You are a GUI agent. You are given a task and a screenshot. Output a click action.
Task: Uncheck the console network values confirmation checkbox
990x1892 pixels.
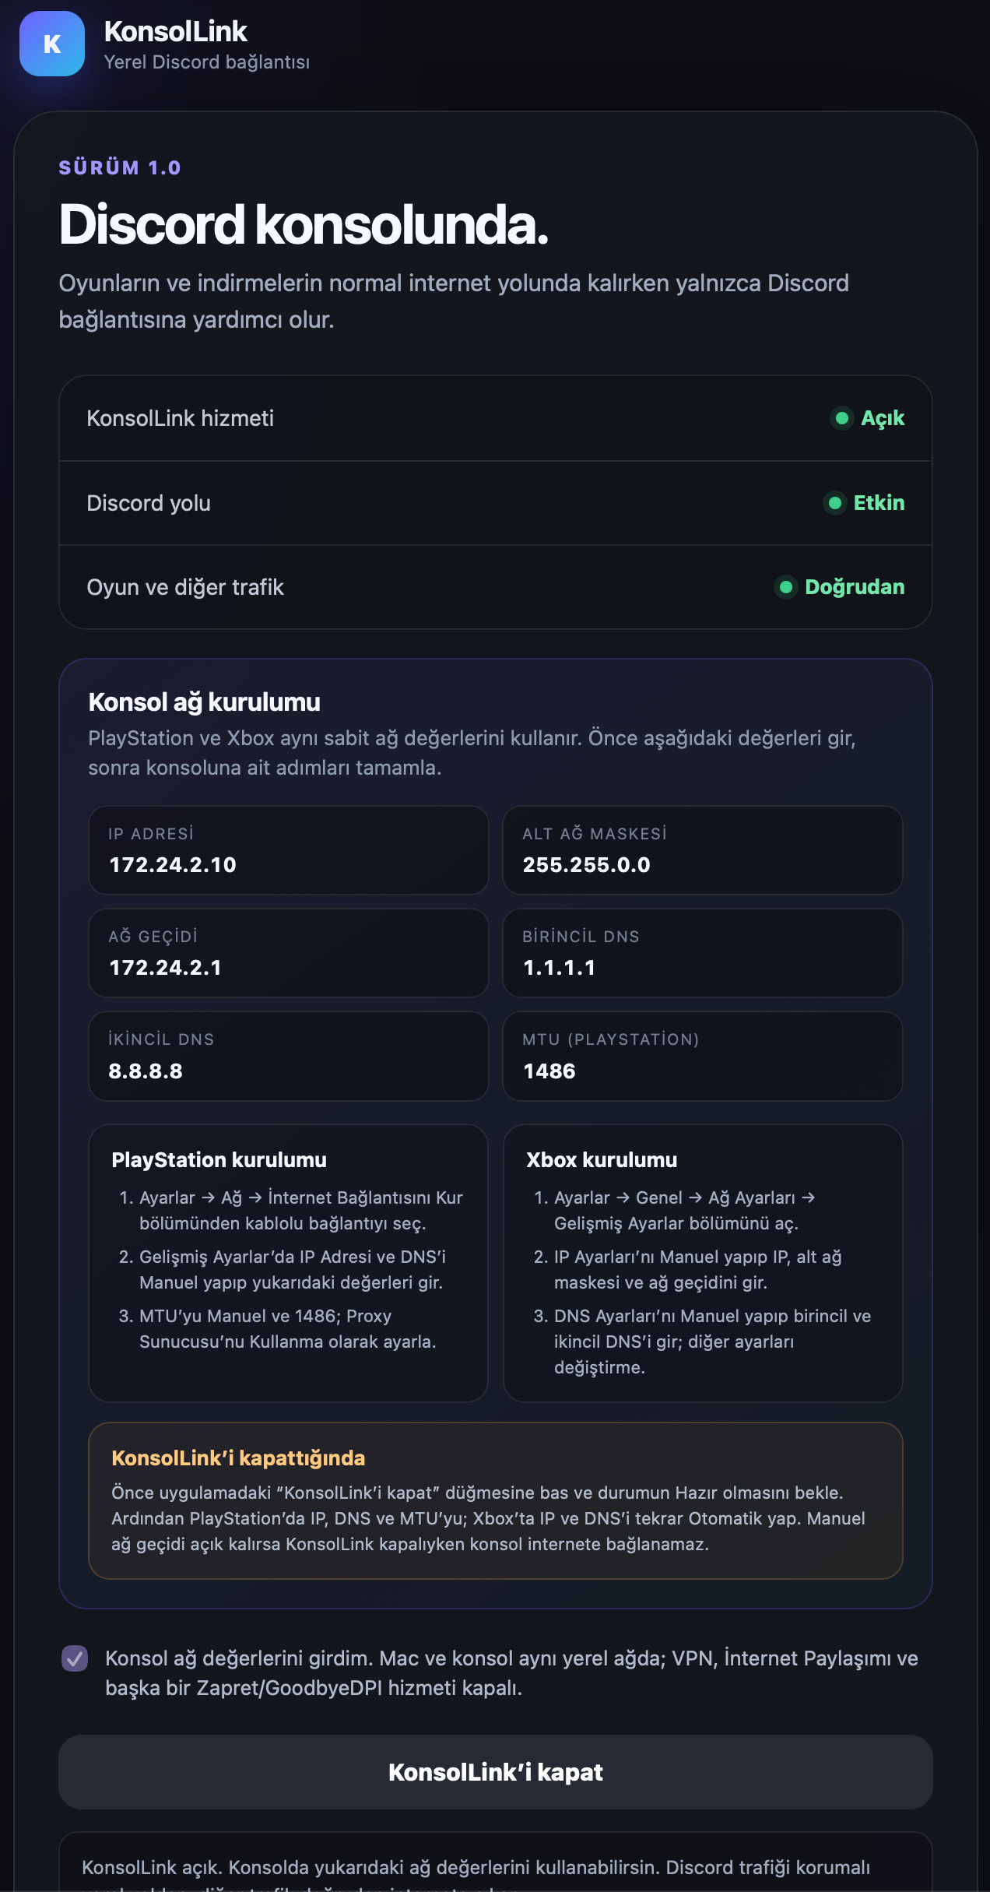75,1658
